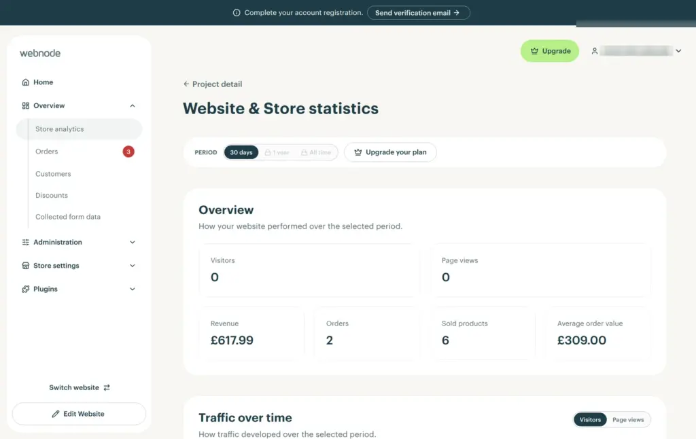The height and width of the screenshot is (439, 696).
Task: Expand the Administration section chevron
Action: pos(133,242)
